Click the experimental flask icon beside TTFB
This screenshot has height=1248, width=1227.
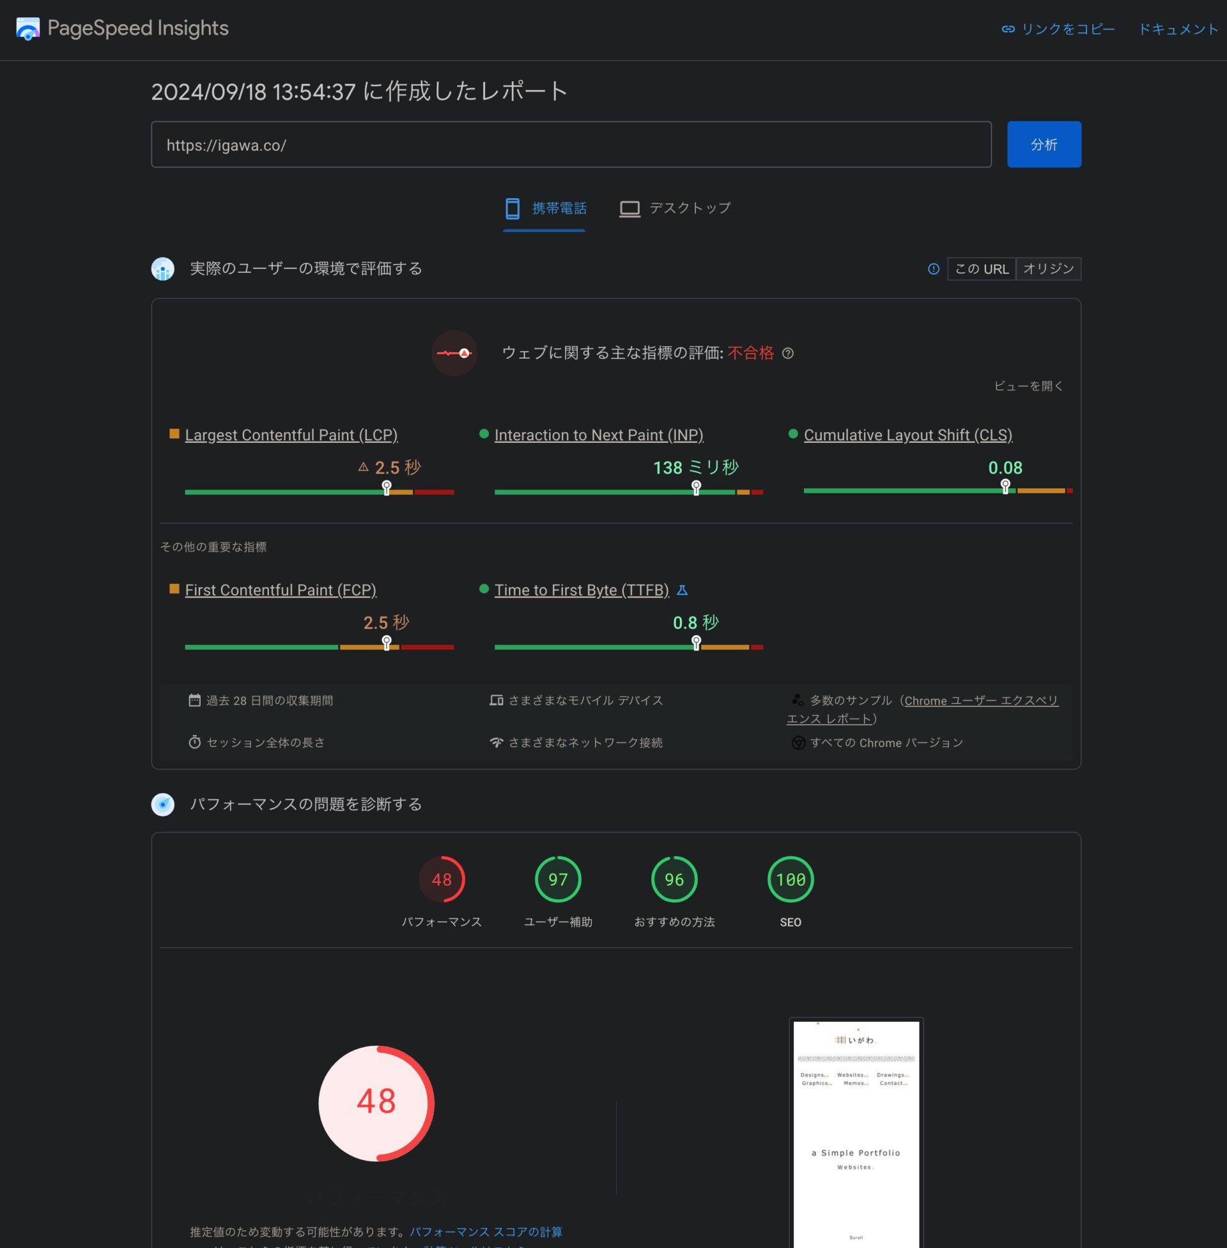click(683, 590)
